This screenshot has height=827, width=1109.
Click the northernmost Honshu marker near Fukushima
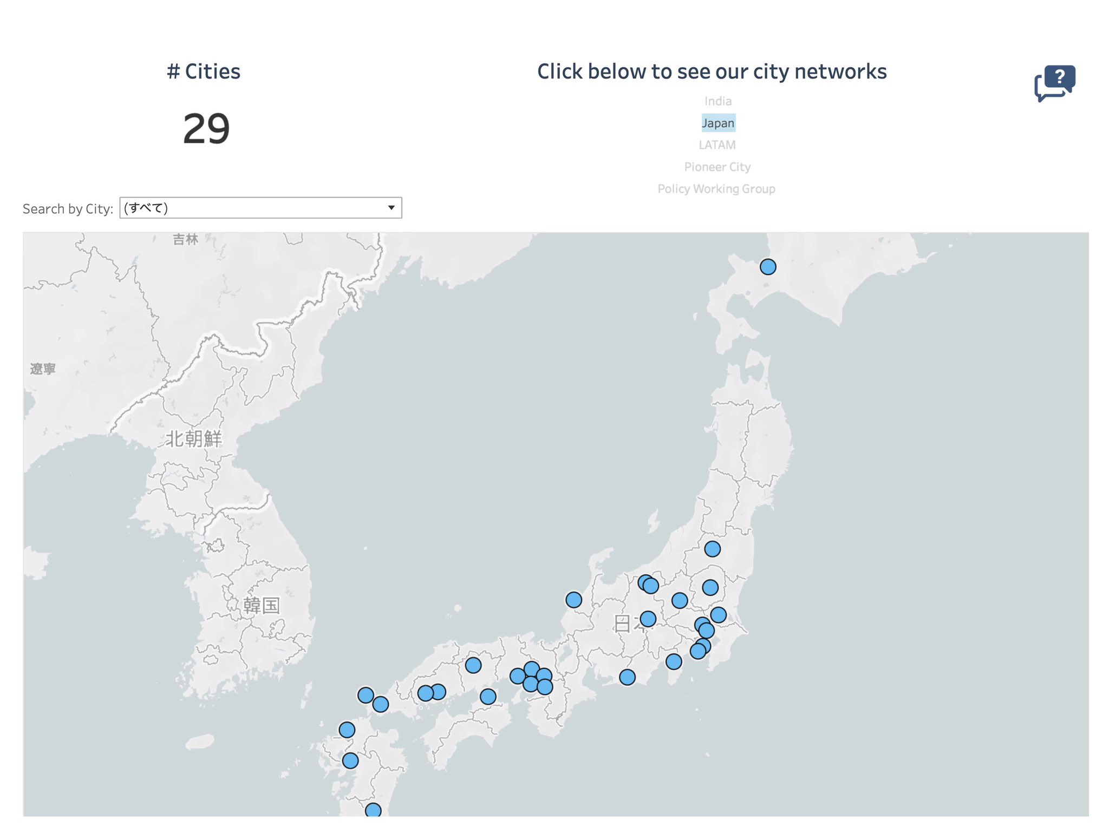point(712,549)
